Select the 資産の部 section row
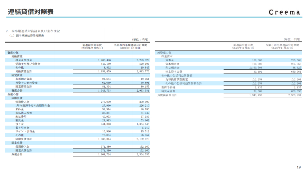308x172 pixels. pyautogui.click(x=78, y=52)
